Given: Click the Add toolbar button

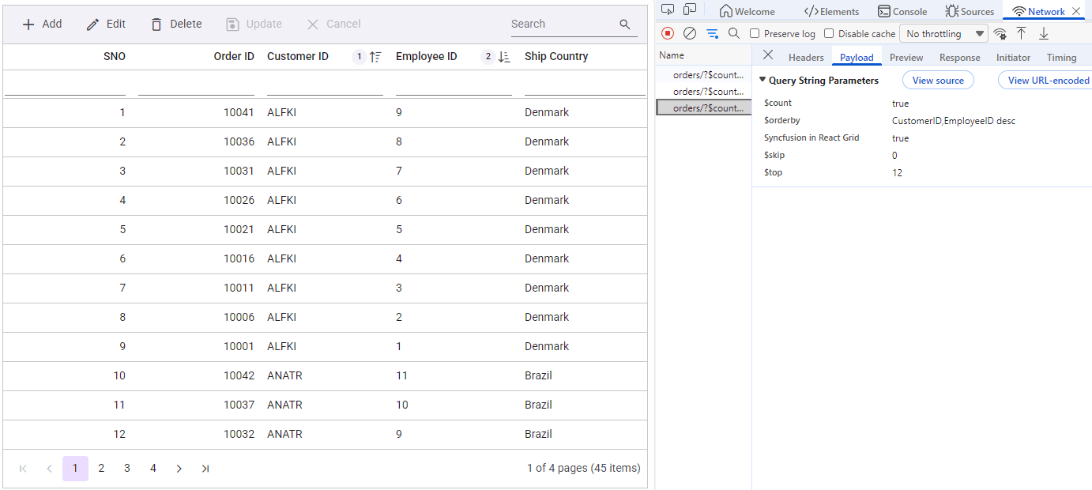Looking at the screenshot, I should [42, 24].
